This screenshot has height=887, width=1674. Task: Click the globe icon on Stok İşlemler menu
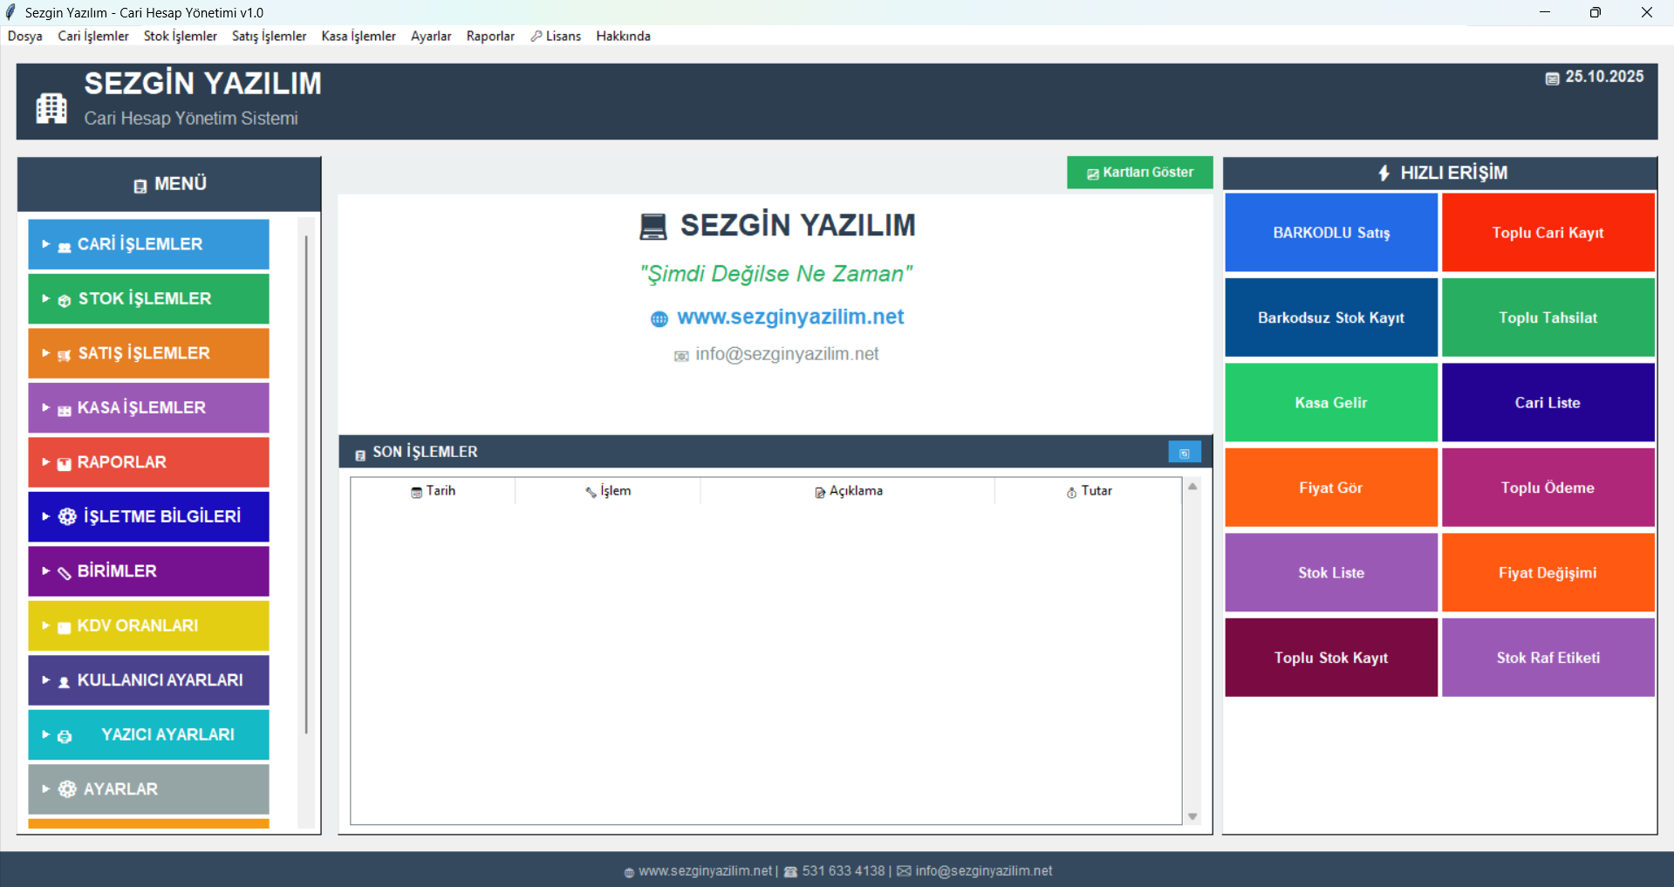(64, 299)
